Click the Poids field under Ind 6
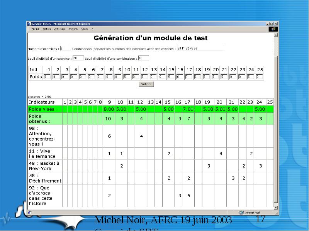 point(91,77)
